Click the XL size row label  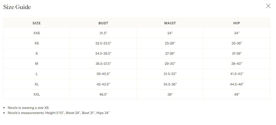tap(37, 84)
